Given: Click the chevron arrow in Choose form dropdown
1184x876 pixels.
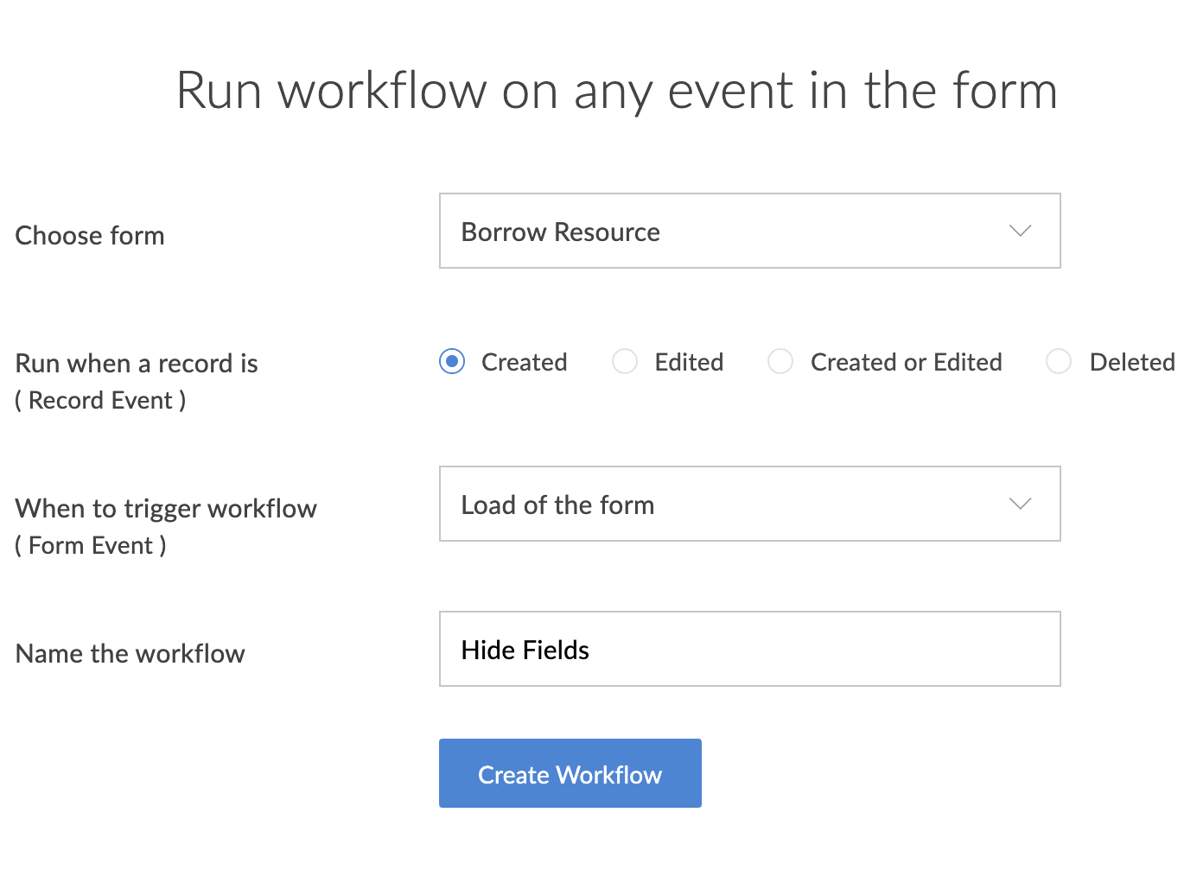Looking at the screenshot, I should point(1020,232).
